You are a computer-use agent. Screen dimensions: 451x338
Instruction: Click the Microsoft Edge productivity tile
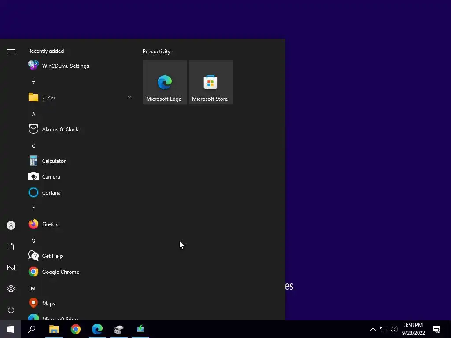tap(165, 82)
